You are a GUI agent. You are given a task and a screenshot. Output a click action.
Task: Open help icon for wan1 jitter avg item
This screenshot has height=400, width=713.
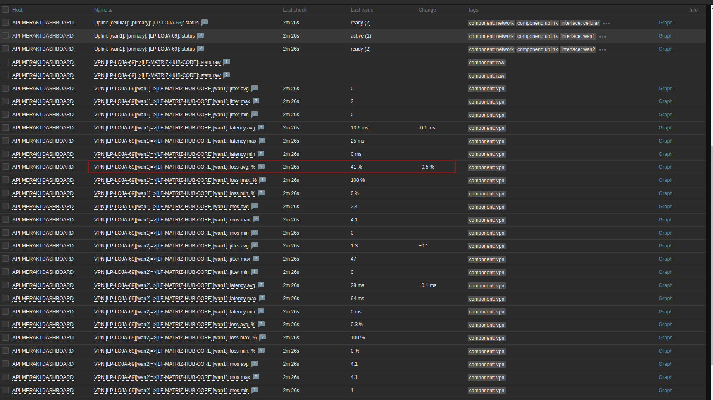[255, 88]
